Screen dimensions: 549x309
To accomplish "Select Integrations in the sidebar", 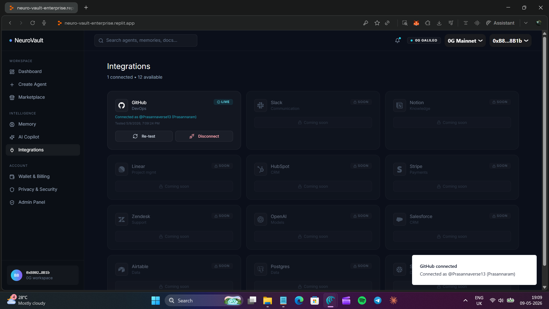I will (x=43, y=150).
